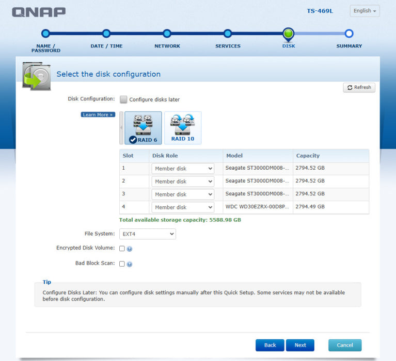Open help icon beside Encrypted Disk Volume
This screenshot has height=361, width=396.
[130, 249]
